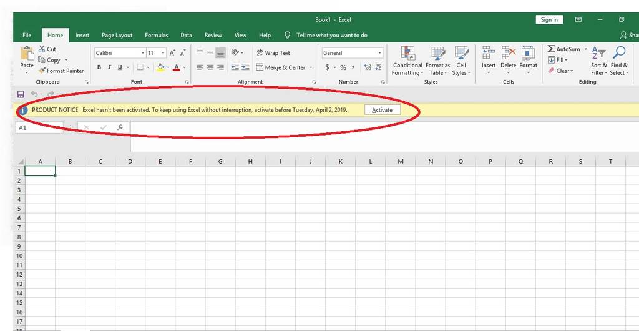Screen dimensions: 639x331
Task: Expand the AutoSum dropdown arrow
Action: point(585,49)
